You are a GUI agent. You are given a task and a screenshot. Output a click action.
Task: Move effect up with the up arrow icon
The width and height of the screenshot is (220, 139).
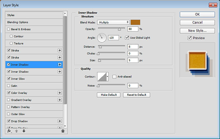tap(16, 131)
